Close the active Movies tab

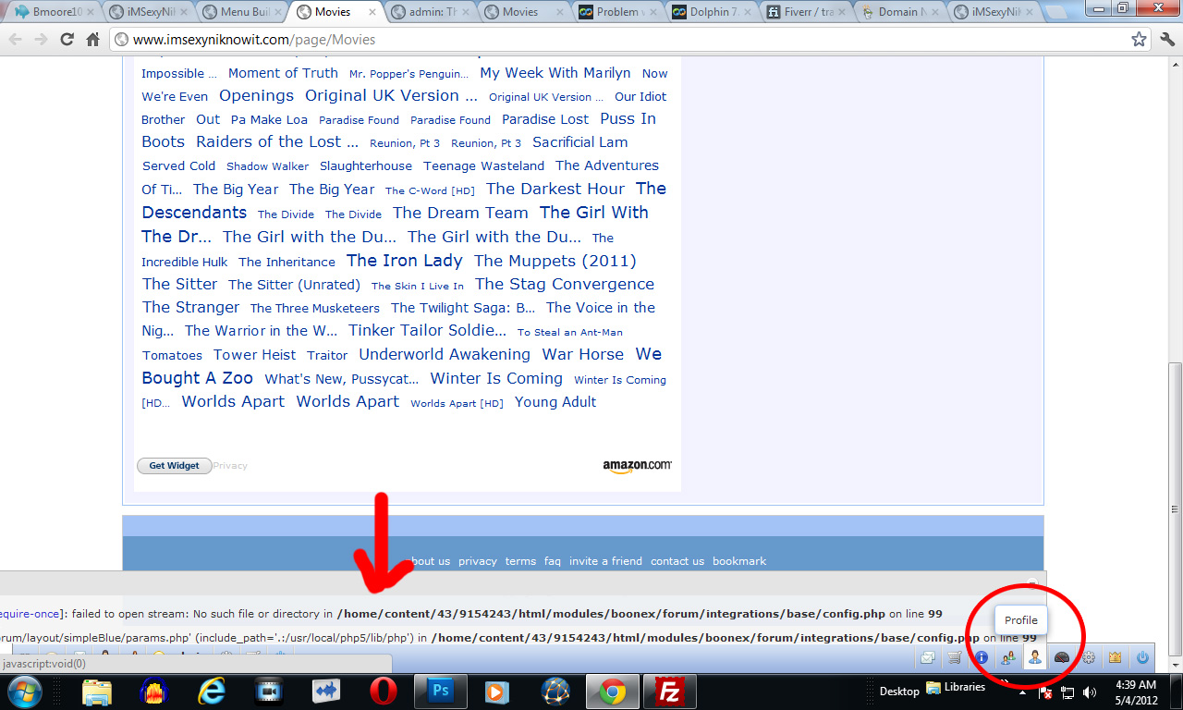(x=372, y=12)
